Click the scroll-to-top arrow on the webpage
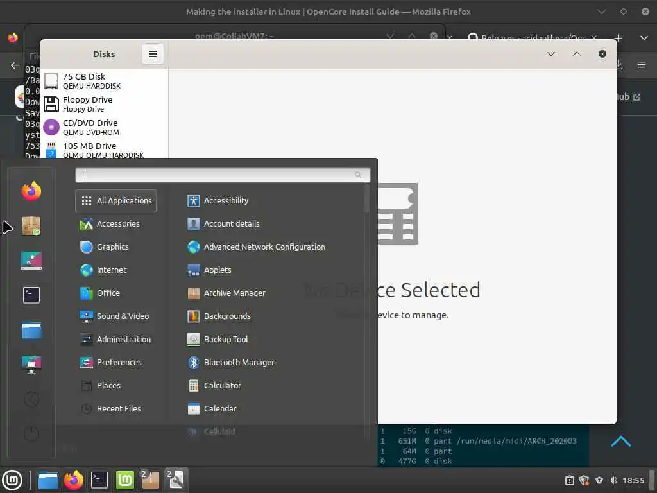The image size is (657, 493). click(x=621, y=441)
